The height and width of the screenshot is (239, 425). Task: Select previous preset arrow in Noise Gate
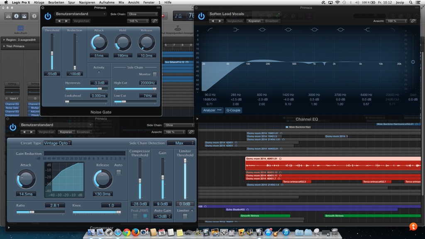click(x=59, y=21)
